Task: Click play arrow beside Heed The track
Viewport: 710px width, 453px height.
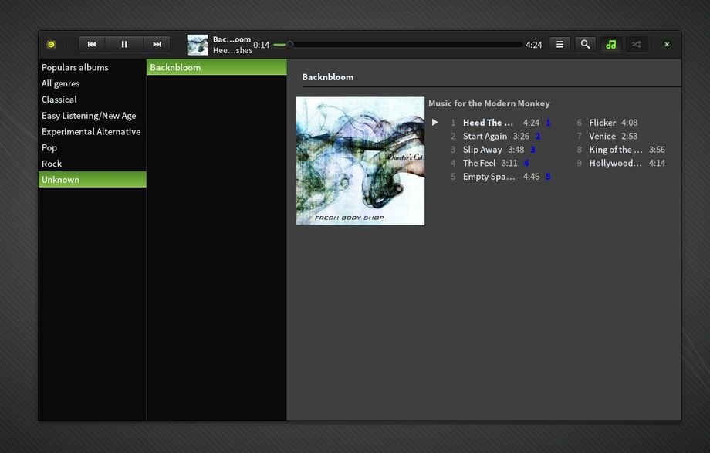Action: [435, 123]
